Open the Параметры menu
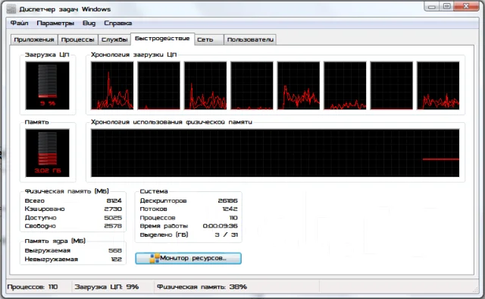The width and height of the screenshot is (485, 299). pos(55,24)
